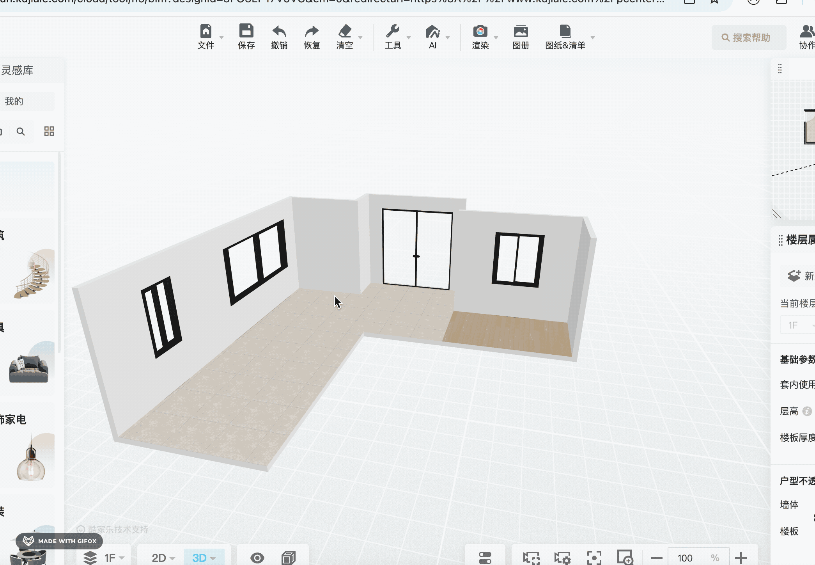Viewport: 815px width, 565px height.
Task: Expand the 文件 dropdown arrow
Action: 221,37
